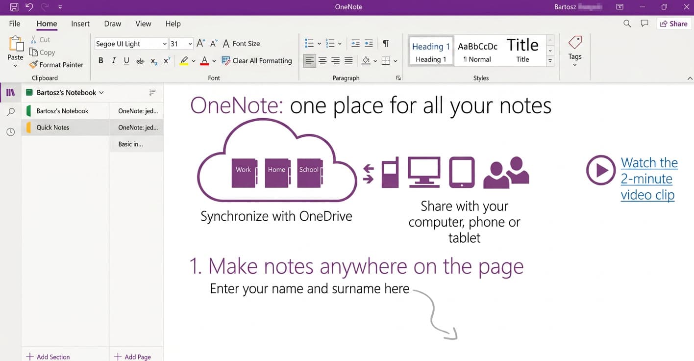Expand the Paste options arrow
The width and height of the screenshot is (694, 361).
pos(15,66)
